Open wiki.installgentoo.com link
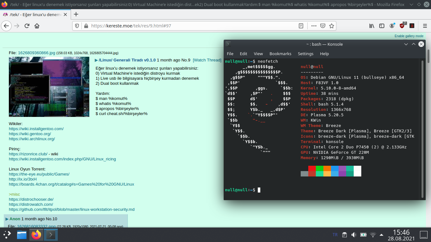The image size is (431, 242). point(36,129)
